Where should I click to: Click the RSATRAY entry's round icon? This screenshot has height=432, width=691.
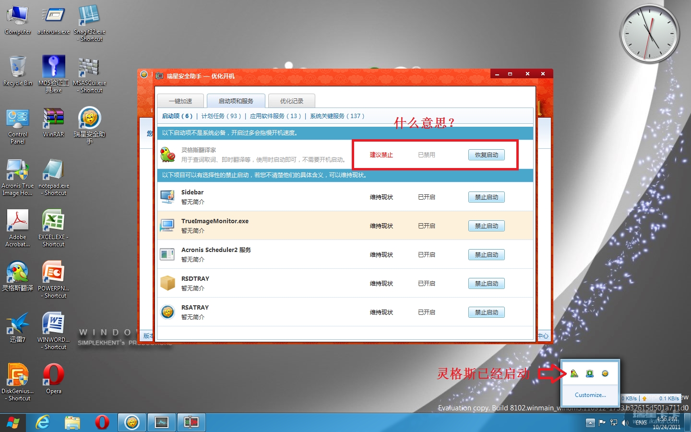pyautogui.click(x=167, y=312)
